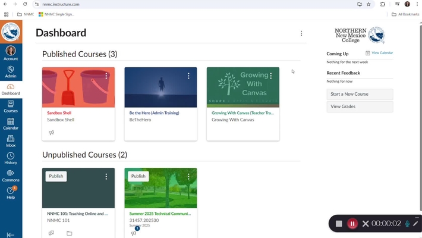The height and width of the screenshot is (238, 422).
Task: Open Summer 2025 course card options menu
Action: point(188,177)
